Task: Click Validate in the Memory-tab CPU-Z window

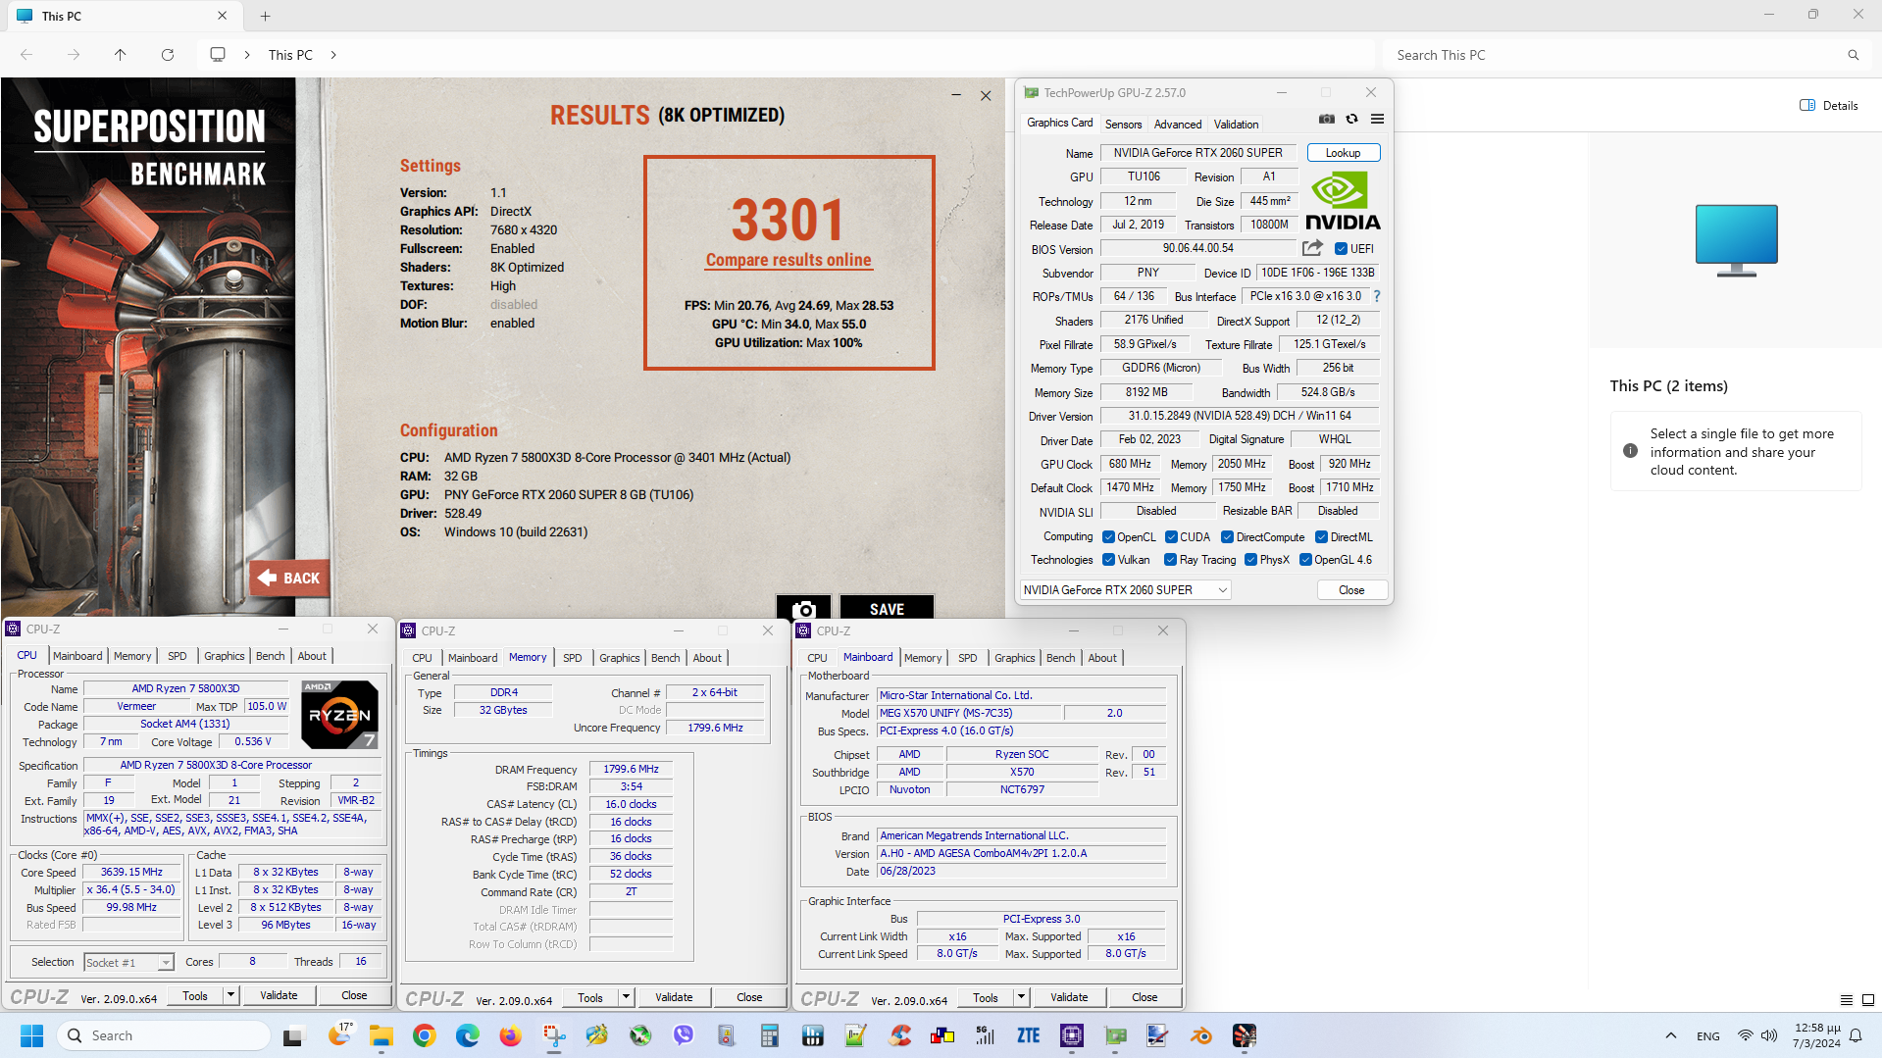Action: point(674,997)
